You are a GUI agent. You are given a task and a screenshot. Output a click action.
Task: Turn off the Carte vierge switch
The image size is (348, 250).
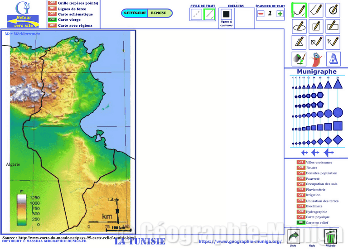[x=53, y=19]
